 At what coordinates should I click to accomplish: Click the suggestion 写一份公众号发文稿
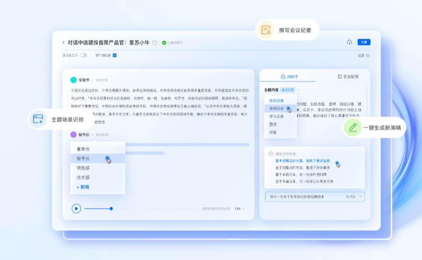(316, 181)
